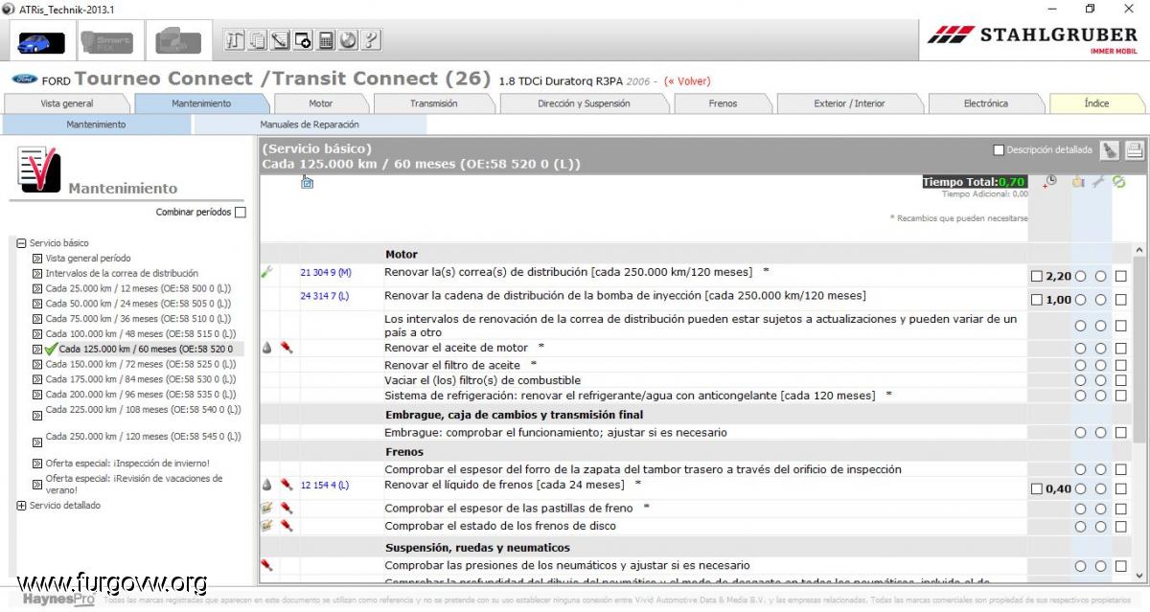Viewport: 1150px width, 612px height.
Task: Click the clock add-time column icon
Action: (x=1051, y=181)
